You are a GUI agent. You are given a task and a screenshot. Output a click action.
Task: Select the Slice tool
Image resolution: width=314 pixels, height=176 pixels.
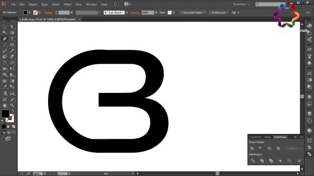[12, 99]
